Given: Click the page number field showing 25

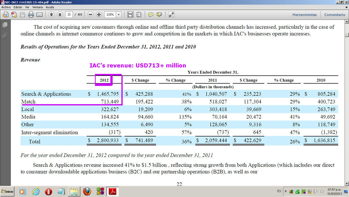Looking at the screenshot, I should pos(69,15).
